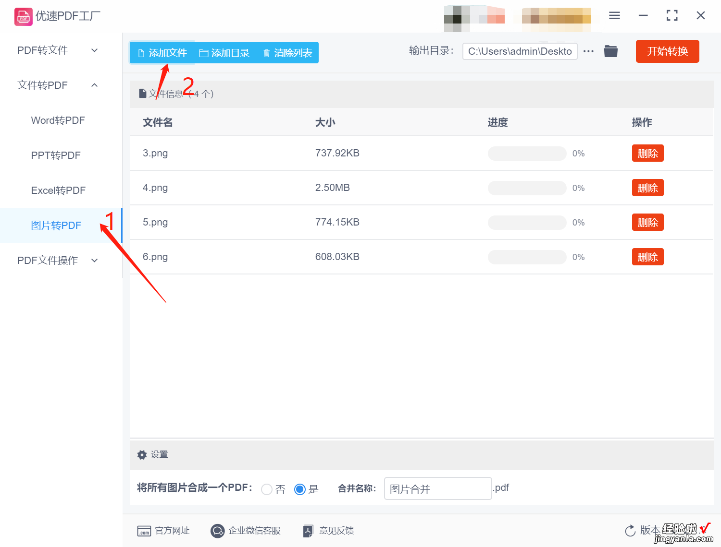Delete 5.png using 删除 button
721x547 pixels.
(x=647, y=223)
